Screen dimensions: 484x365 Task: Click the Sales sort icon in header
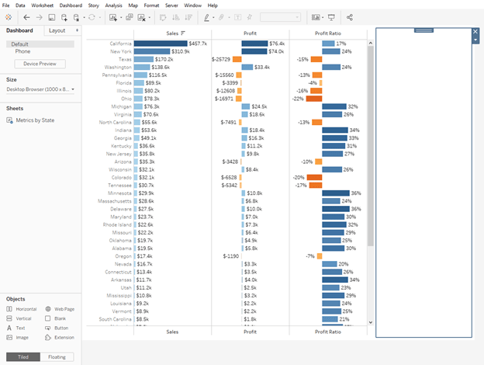[x=183, y=33]
